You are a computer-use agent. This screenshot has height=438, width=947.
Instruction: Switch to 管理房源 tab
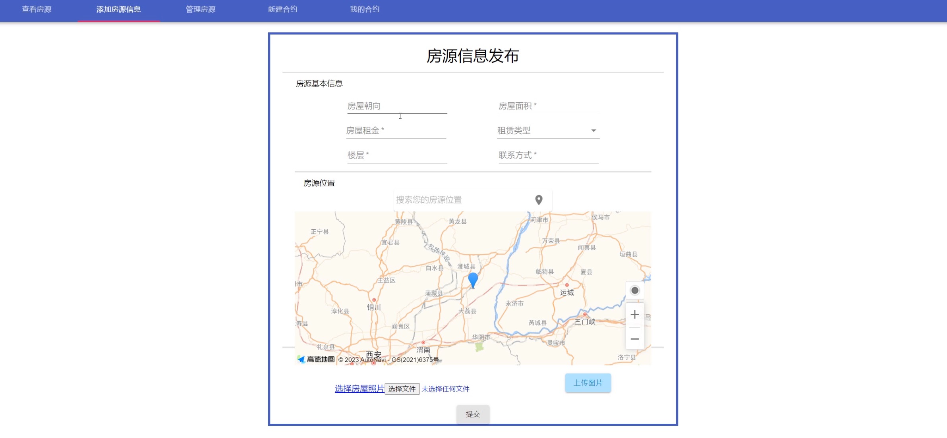[201, 9]
